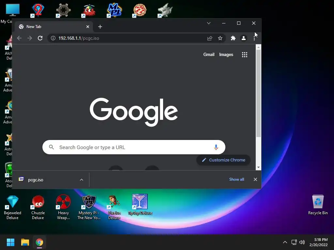Close the New Tab tab

coord(87,27)
